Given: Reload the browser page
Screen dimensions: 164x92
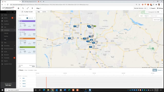Looking at the screenshot, I should click(8, 5).
